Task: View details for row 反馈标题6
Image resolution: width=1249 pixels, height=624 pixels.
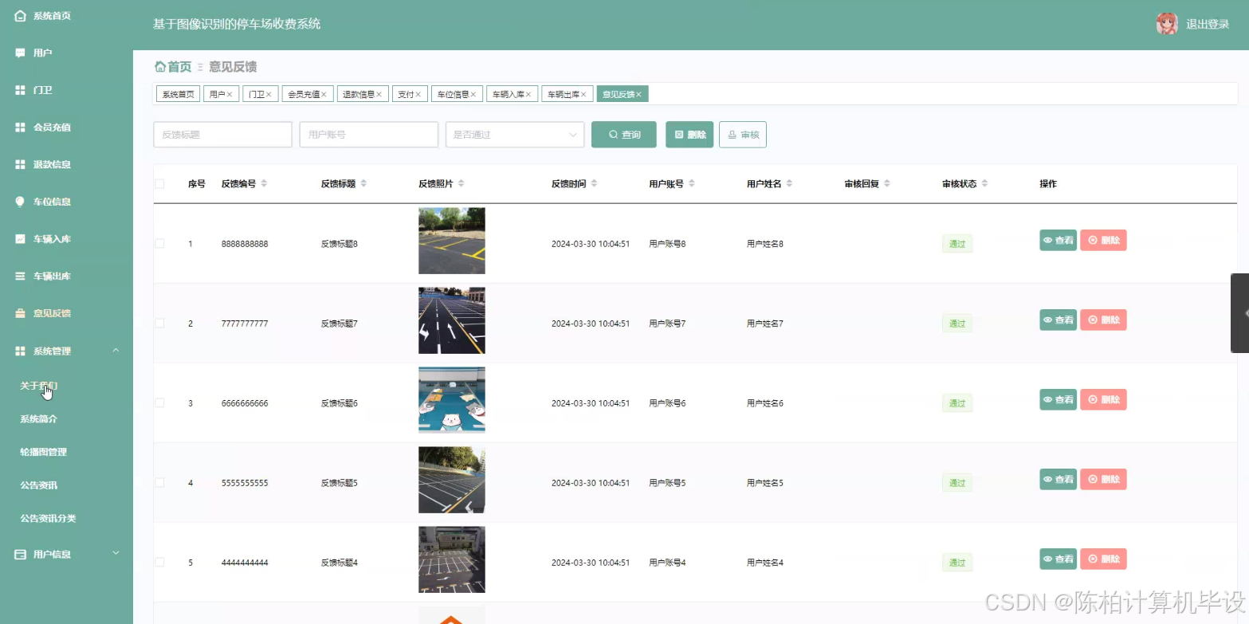Action: [x=1058, y=399]
